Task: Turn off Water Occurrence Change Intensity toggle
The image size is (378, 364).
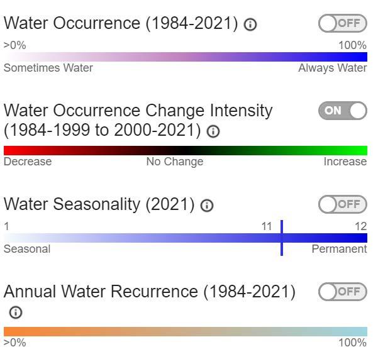Action: click(342, 111)
